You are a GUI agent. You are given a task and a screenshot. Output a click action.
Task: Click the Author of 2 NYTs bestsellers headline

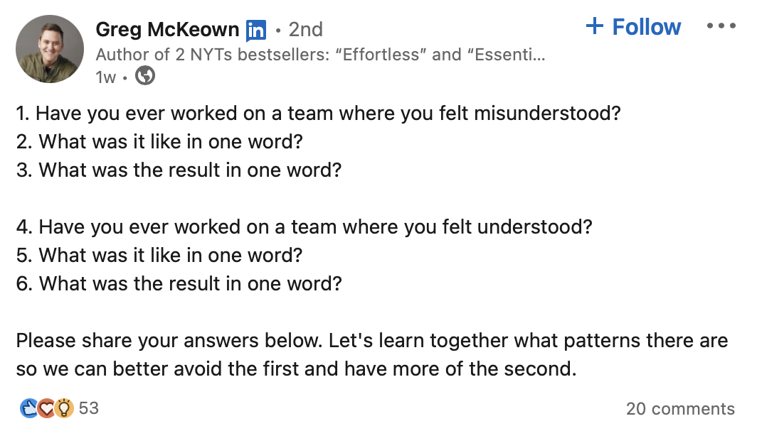(320, 52)
